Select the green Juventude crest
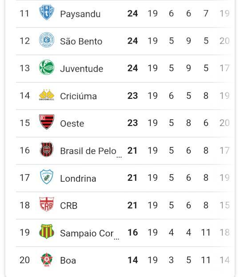 [47, 67]
